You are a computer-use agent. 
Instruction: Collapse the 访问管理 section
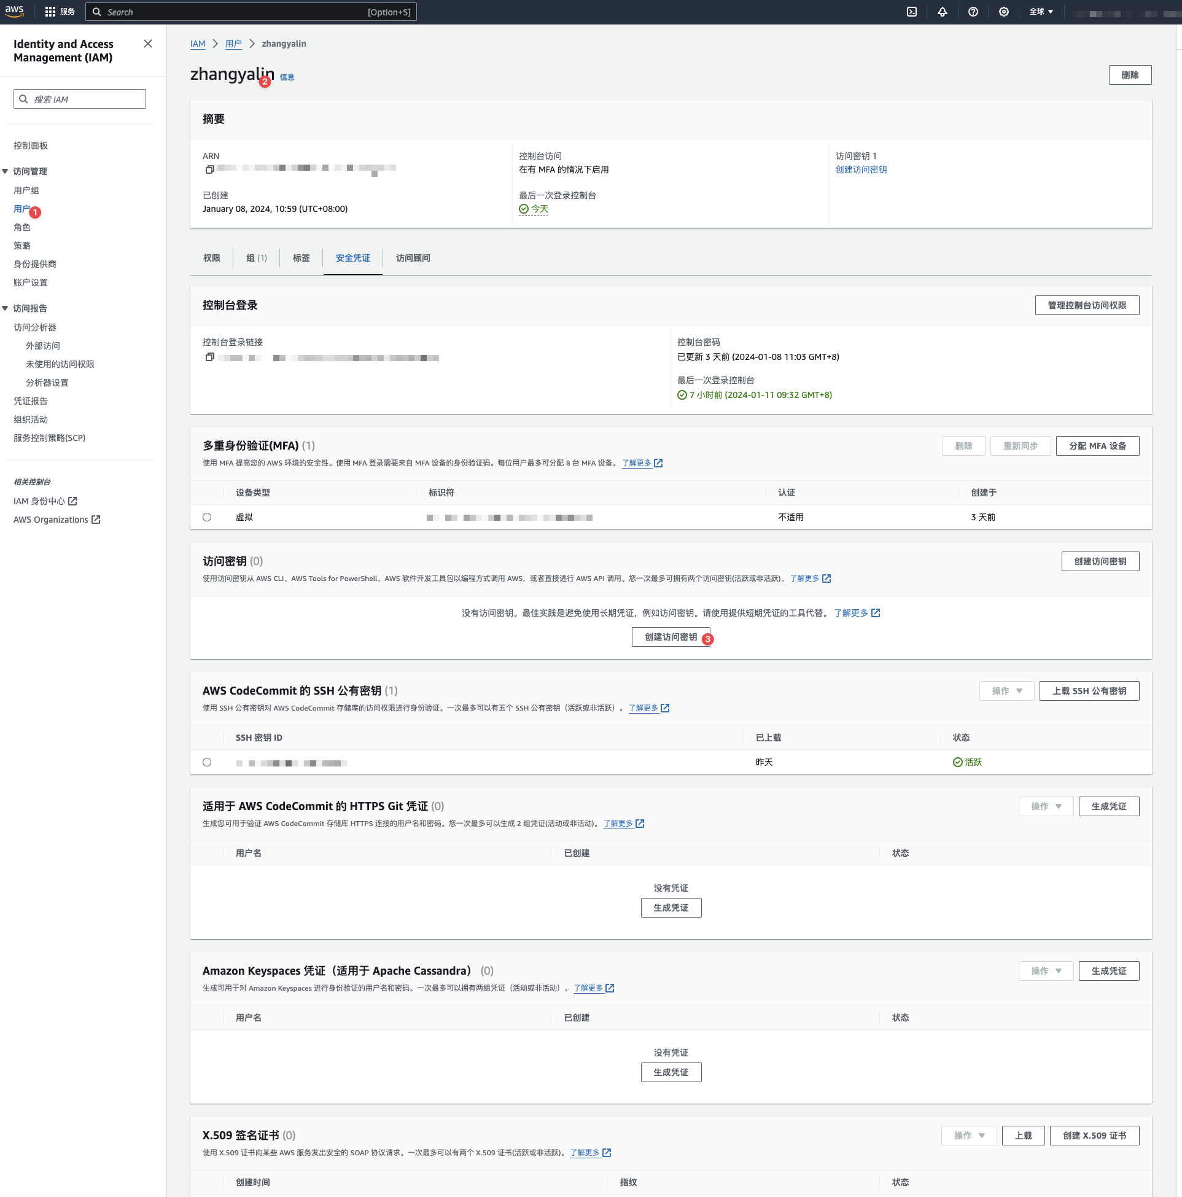pos(5,171)
